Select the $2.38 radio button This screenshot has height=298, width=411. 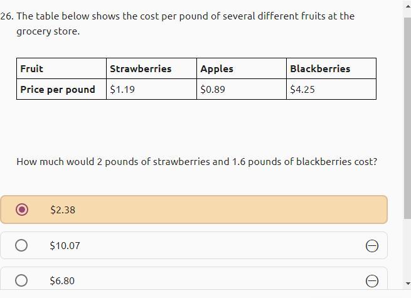tap(22, 210)
